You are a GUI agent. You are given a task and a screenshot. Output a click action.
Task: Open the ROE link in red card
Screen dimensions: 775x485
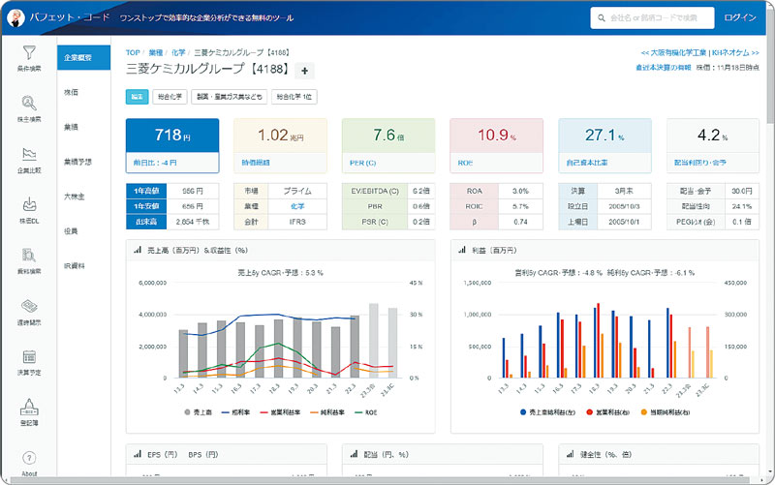(465, 163)
